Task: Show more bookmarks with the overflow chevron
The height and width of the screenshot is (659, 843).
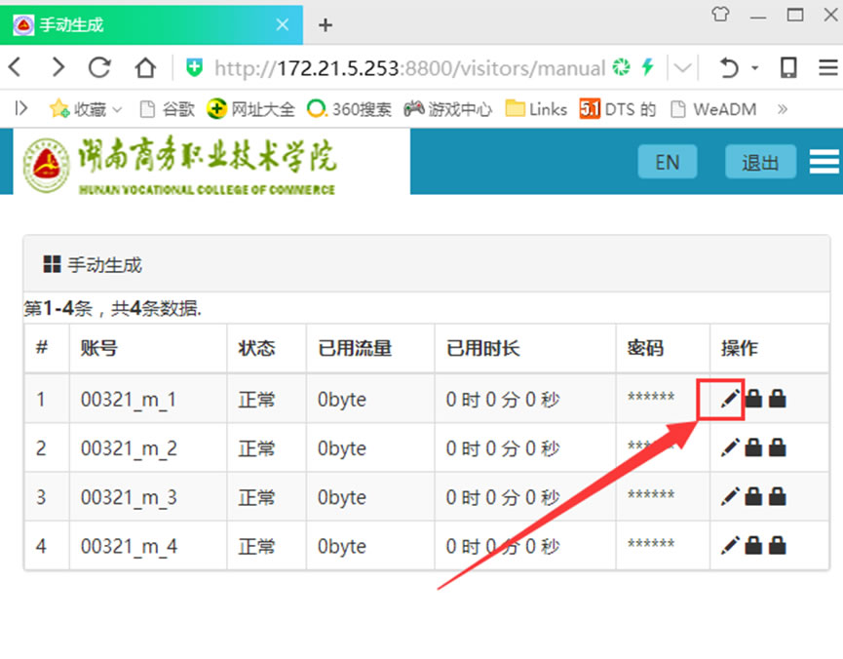Action: (x=782, y=109)
